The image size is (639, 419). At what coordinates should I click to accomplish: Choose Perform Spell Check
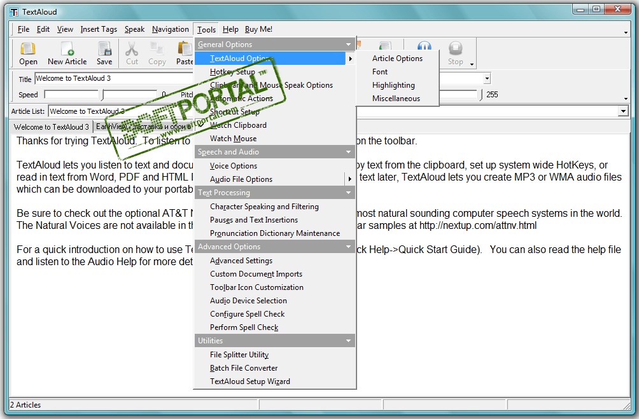coord(275,327)
